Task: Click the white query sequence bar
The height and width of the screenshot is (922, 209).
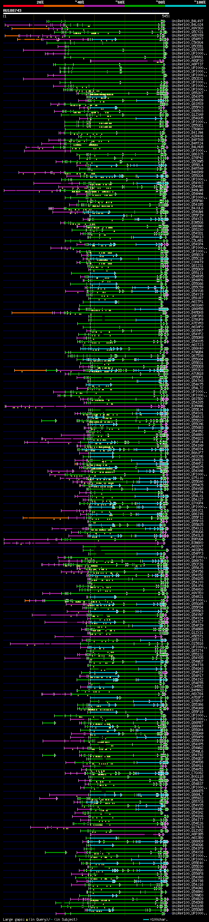Action: [86, 14]
